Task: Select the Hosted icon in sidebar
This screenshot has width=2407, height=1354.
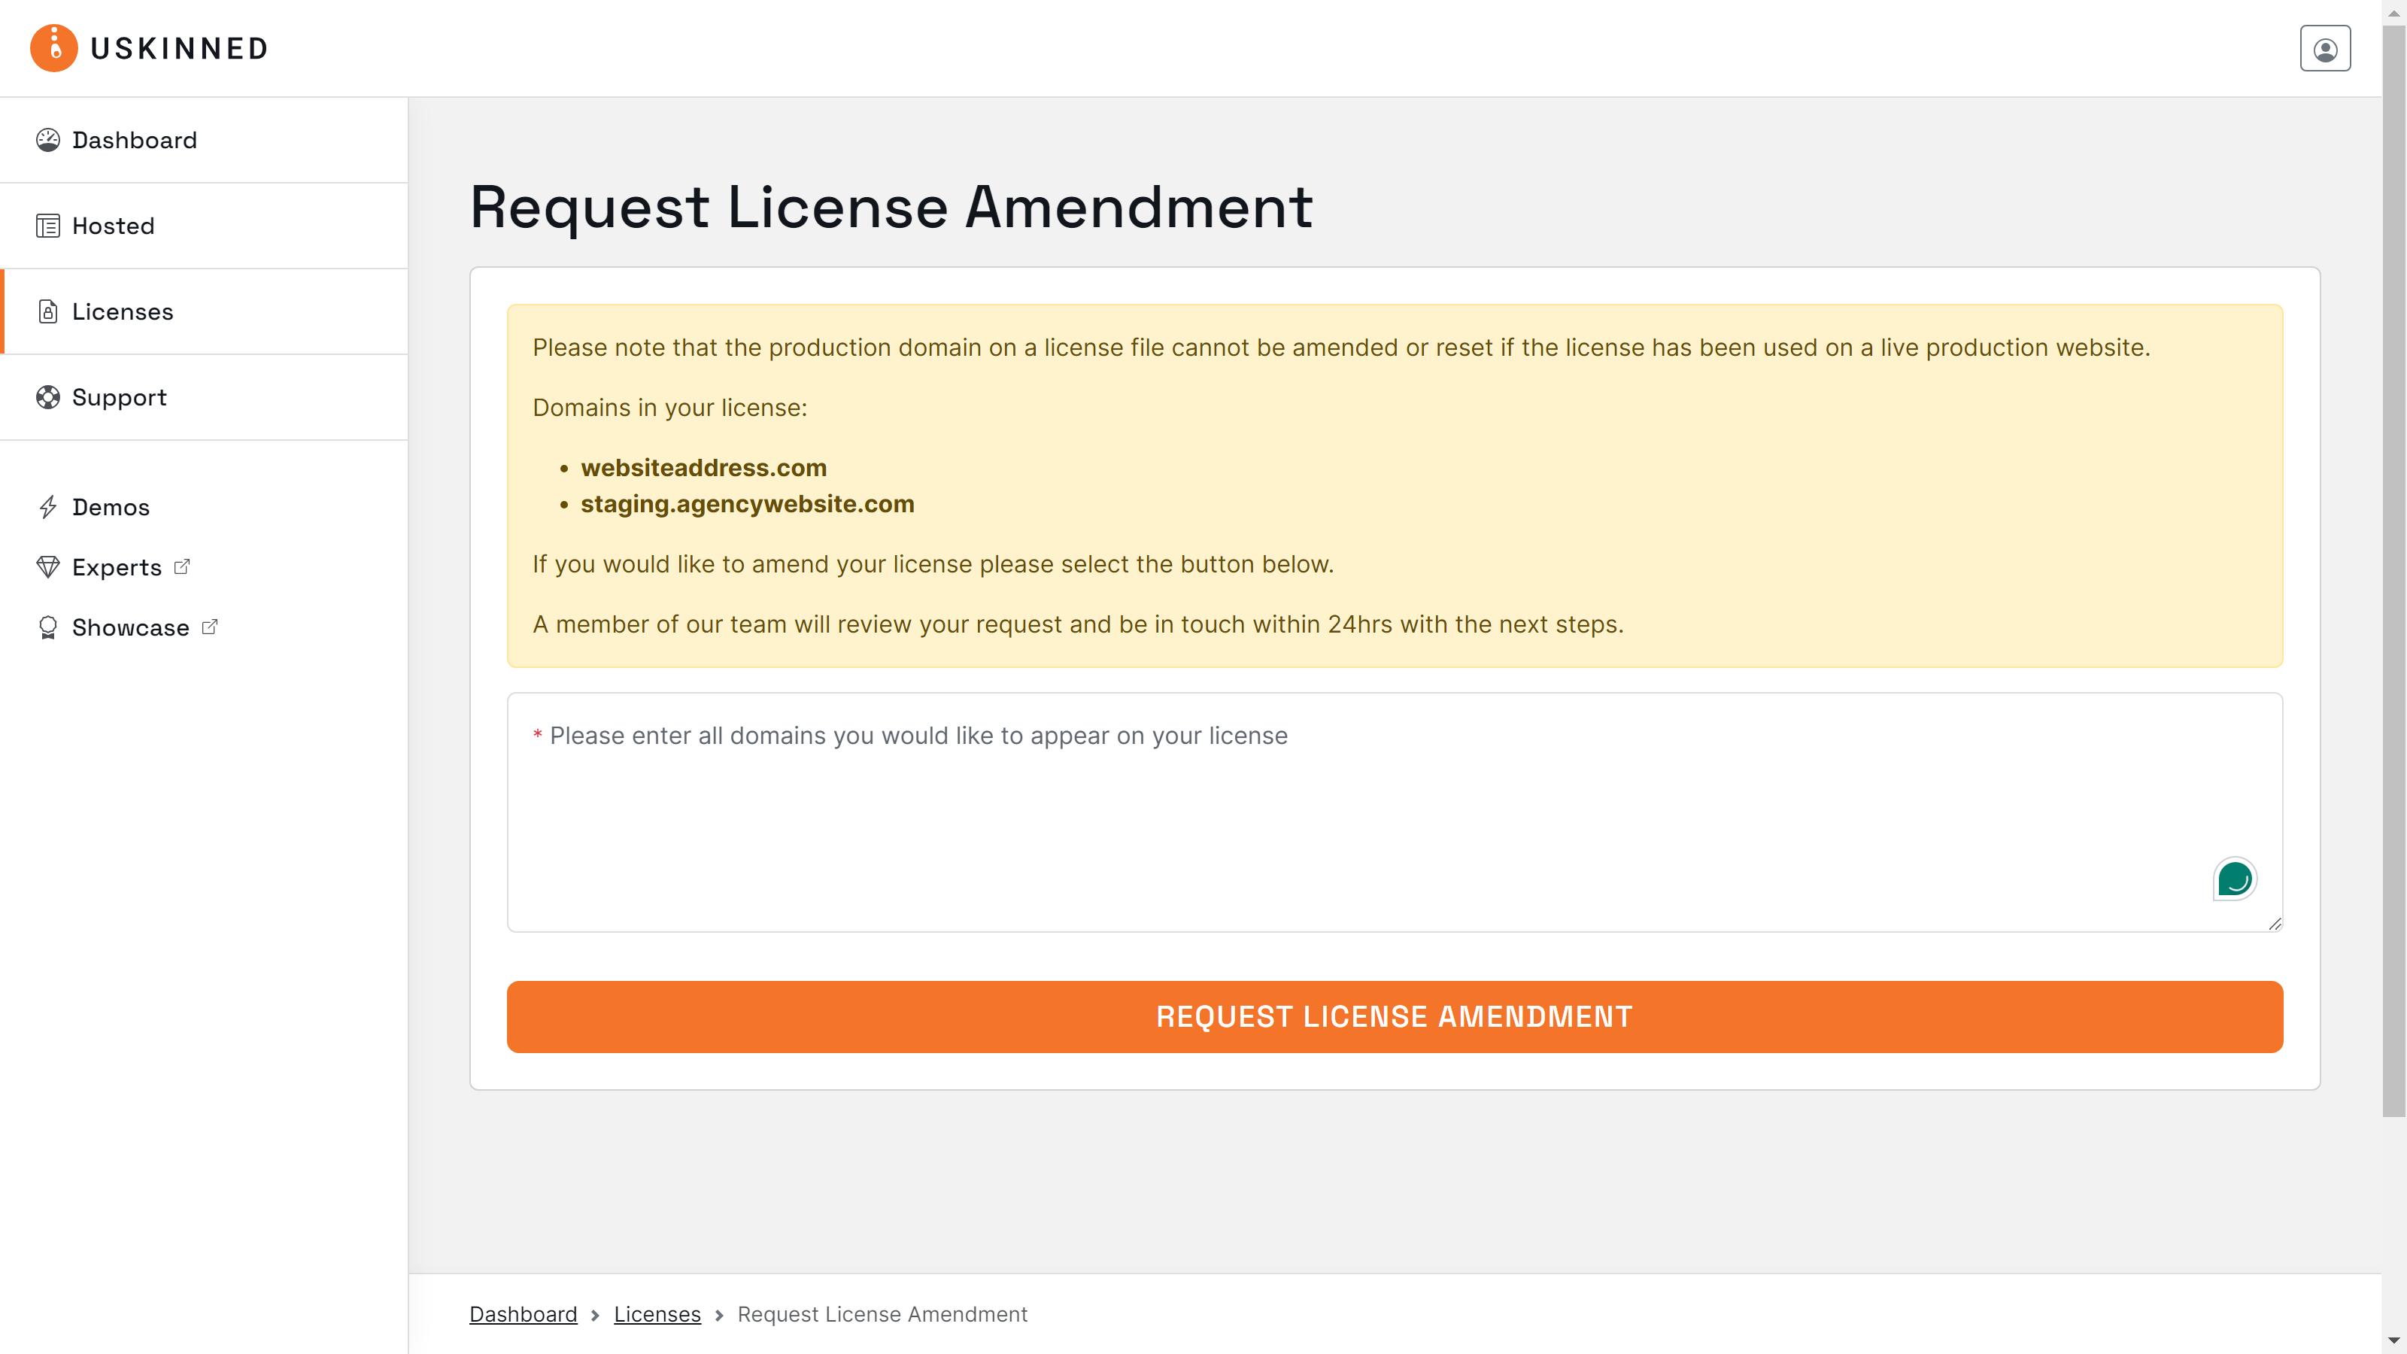Action: coord(49,225)
